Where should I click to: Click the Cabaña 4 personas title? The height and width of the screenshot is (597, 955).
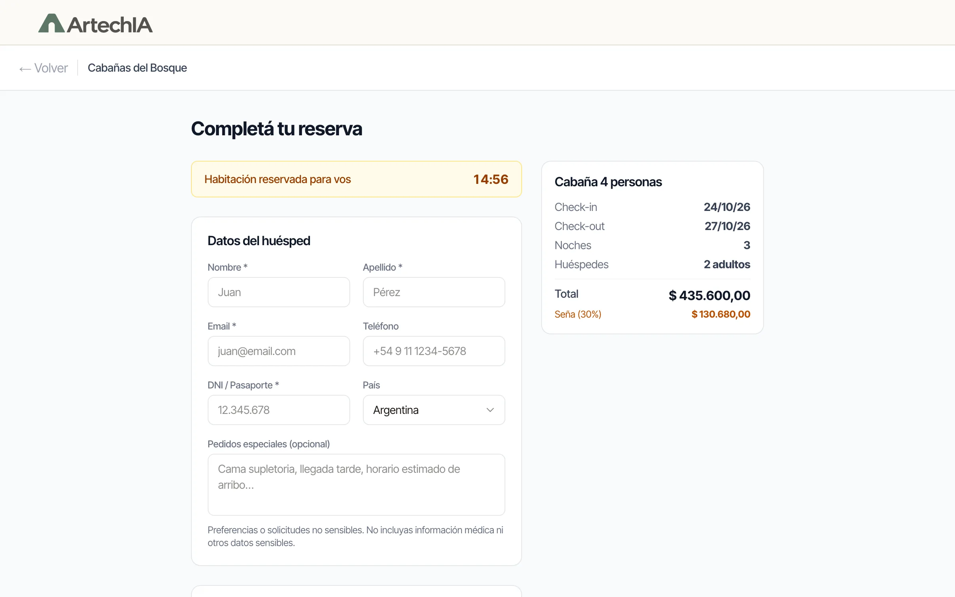click(x=608, y=182)
